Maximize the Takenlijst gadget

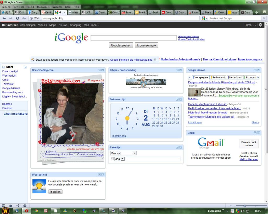pyautogui.click(x=181, y=147)
